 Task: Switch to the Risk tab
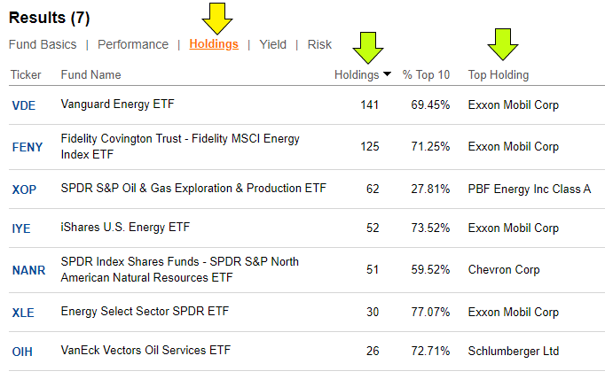click(x=319, y=44)
